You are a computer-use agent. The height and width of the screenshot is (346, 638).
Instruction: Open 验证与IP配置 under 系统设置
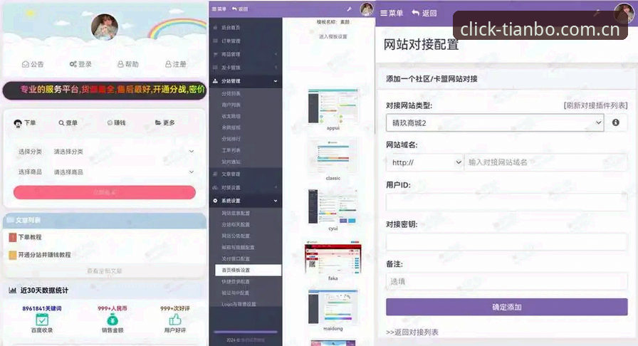(x=235, y=293)
